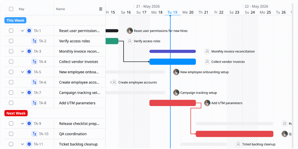Image resolution: width=298 pixels, height=149 pixels.
Task: Collapse the TA-3 task row
Action: tap(23, 51)
